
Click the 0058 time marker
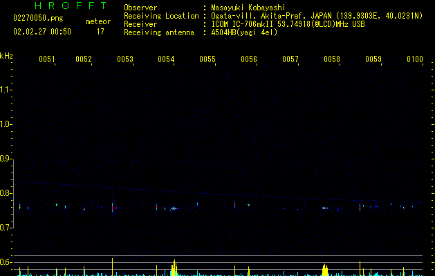pyautogui.click(x=332, y=59)
